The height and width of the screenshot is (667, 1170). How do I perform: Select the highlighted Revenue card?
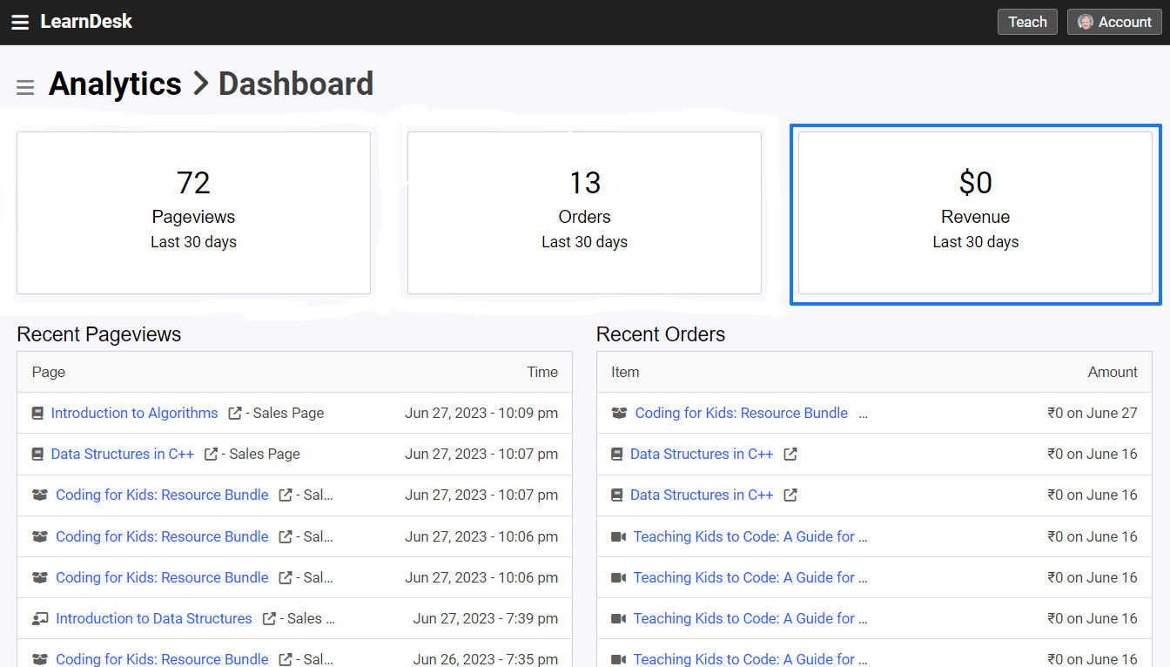pyautogui.click(x=975, y=212)
